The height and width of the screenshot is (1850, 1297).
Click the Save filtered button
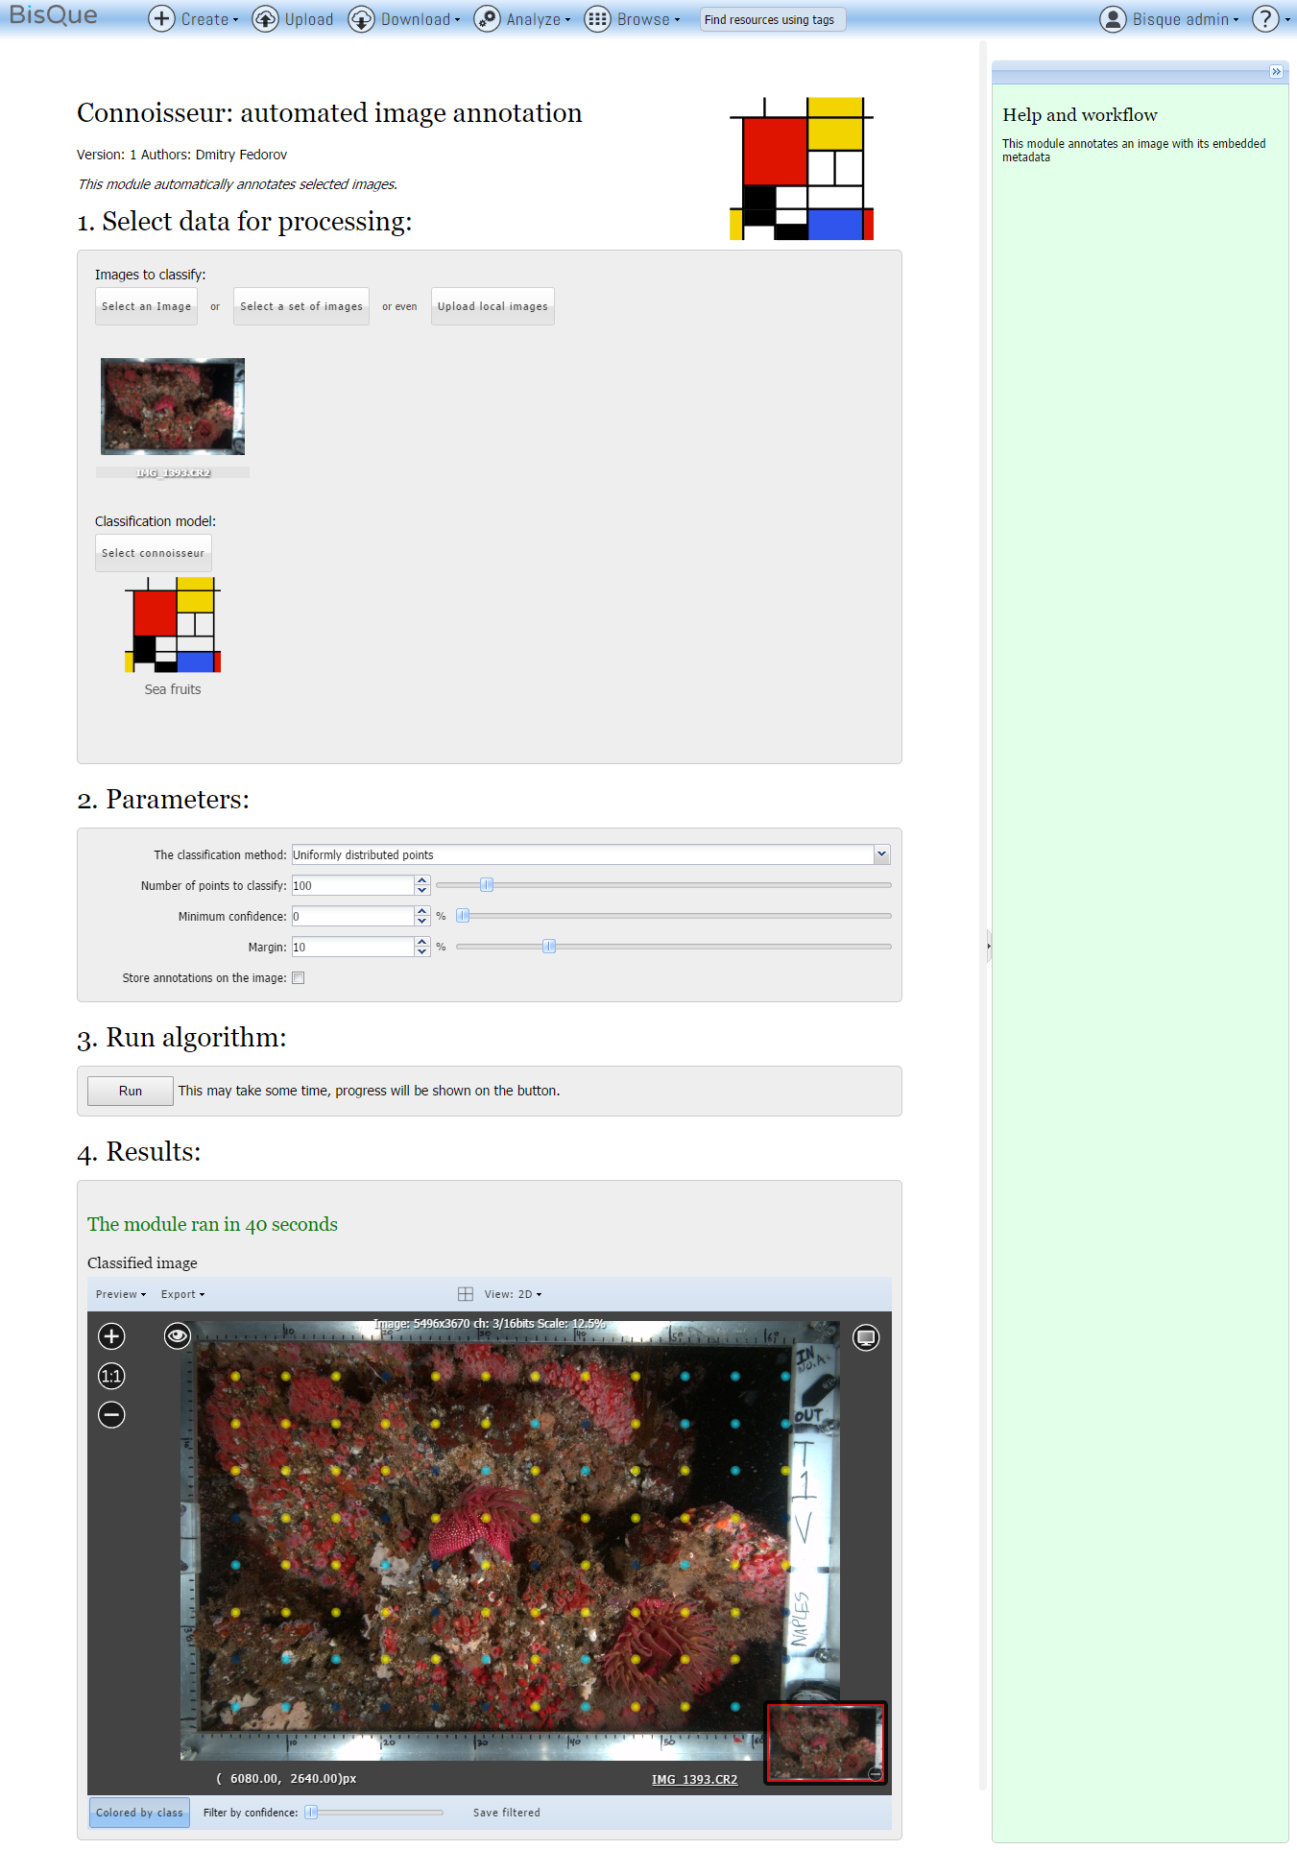507,1813
